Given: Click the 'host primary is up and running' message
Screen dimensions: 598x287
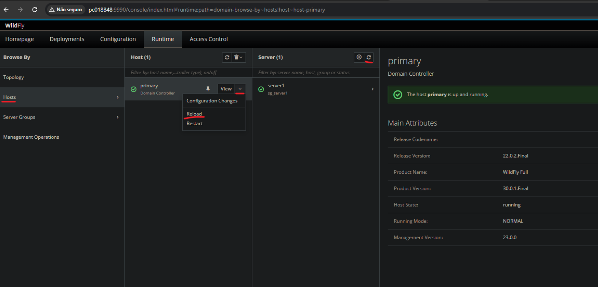Looking at the screenshot, I should tap(448, 95).
